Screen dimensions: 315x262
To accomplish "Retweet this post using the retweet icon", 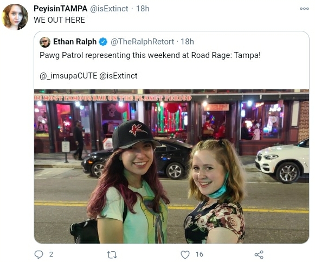I will point(112,254).
